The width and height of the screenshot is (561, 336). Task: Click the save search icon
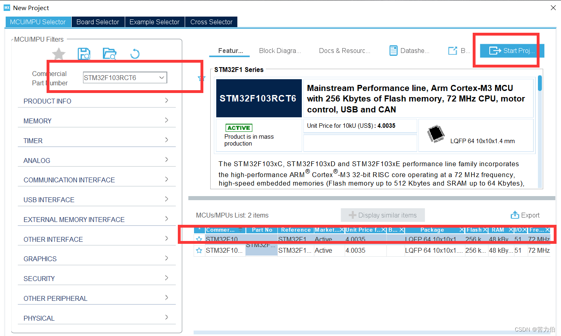84,54
